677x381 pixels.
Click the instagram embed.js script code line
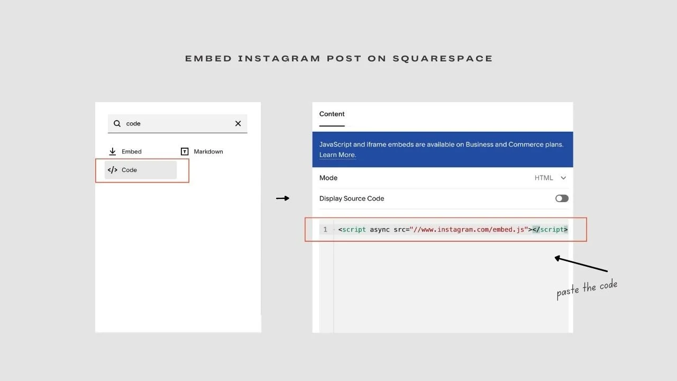click(x=453, y=230)
